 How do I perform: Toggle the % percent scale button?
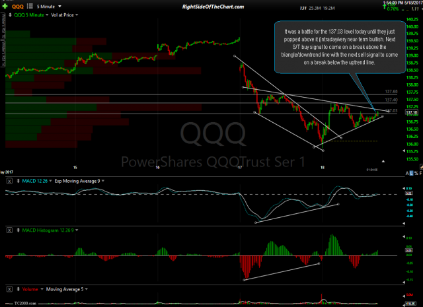point(416,174)
